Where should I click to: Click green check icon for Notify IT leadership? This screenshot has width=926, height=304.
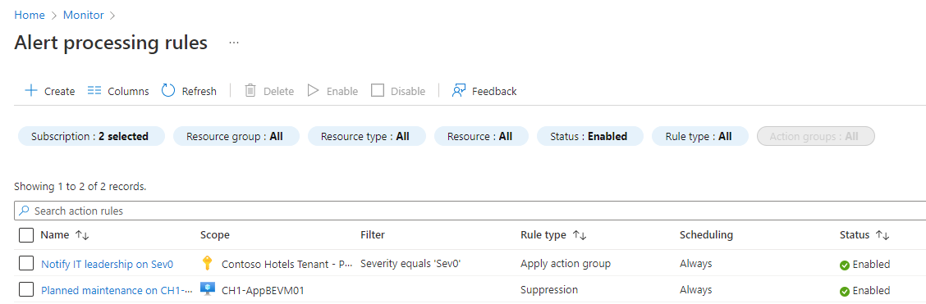point(845,265)
